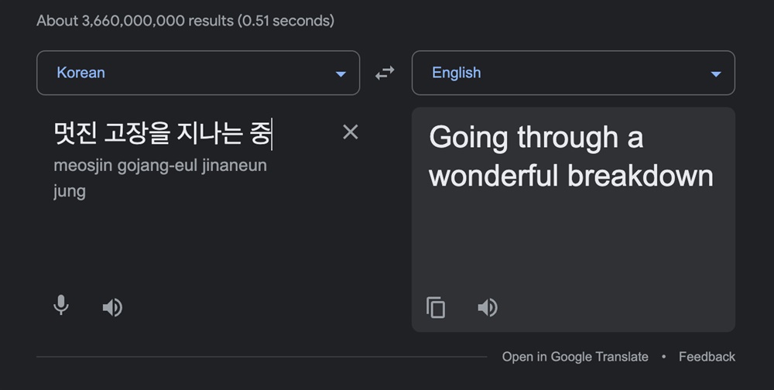Screen dimensions: 774x390
Task: Click the Going through a translated line
Action: [536, 137]
